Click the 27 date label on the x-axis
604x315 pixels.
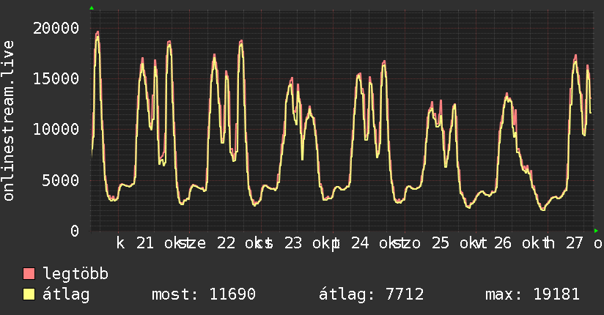[x=575, y=243]
